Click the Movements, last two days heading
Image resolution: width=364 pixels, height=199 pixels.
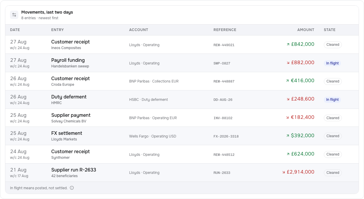coord(47,12)
